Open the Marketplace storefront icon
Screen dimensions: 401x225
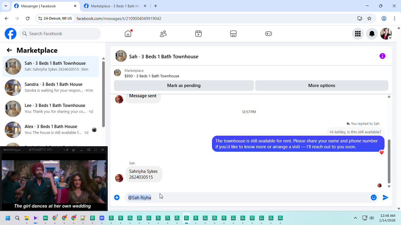(x=233, y=34)
